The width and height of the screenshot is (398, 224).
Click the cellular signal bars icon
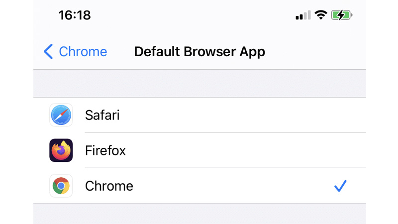(302, 15)
